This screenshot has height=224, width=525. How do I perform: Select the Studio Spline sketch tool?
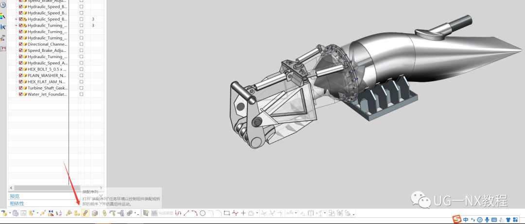(235, 213)
